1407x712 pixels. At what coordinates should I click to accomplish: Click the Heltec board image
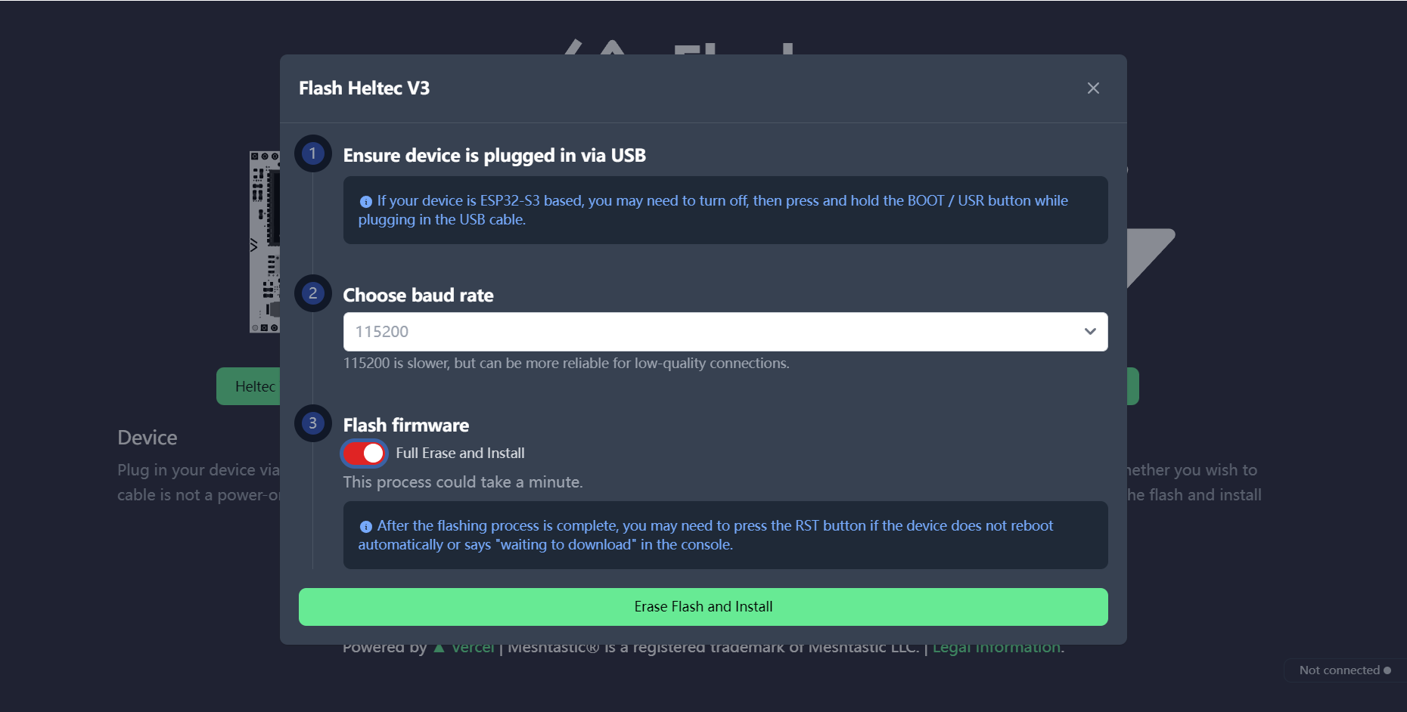tap(265, 242)
